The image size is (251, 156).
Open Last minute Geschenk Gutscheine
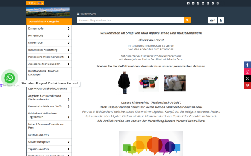click(48, 89)
